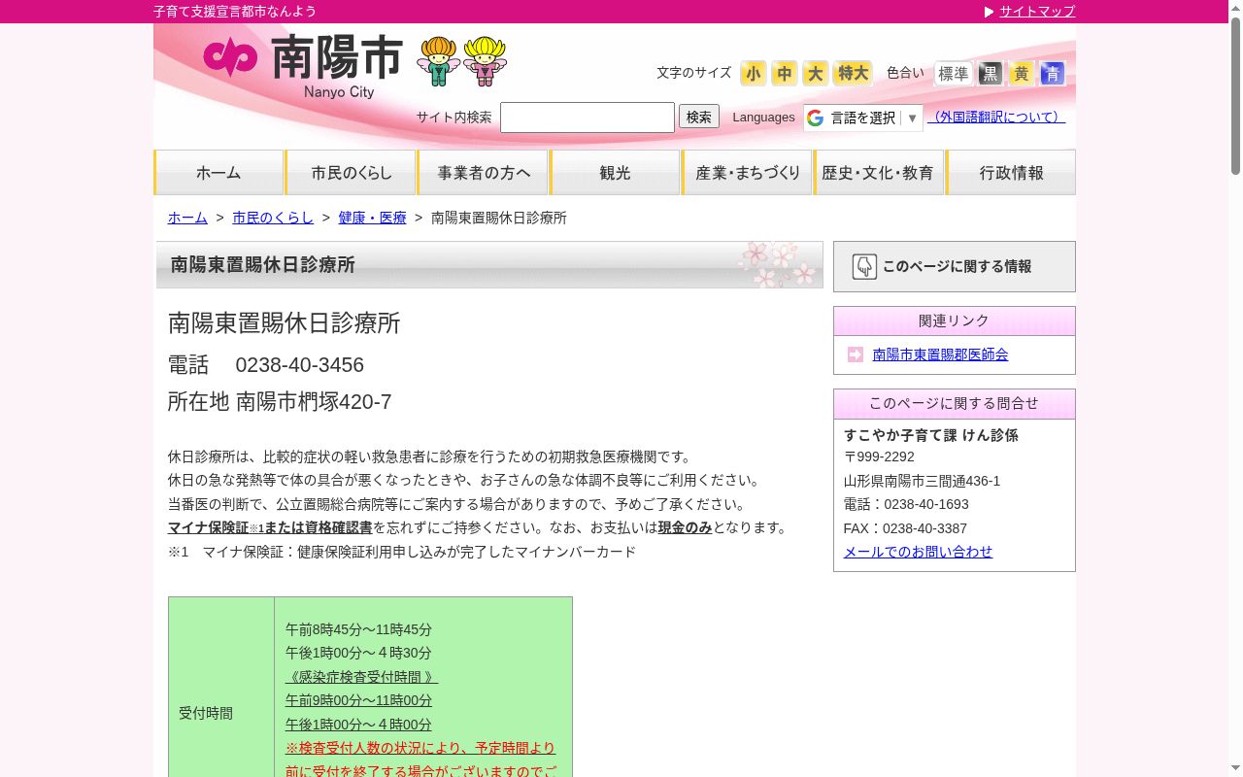Focus the site search input field

[x=588, y=118]
